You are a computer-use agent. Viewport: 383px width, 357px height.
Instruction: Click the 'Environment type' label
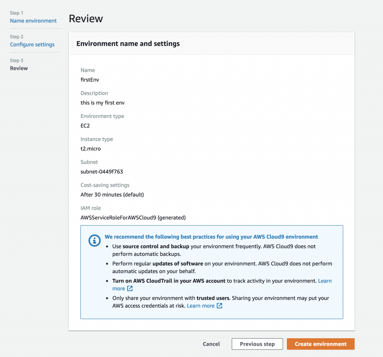pos(102,116)
